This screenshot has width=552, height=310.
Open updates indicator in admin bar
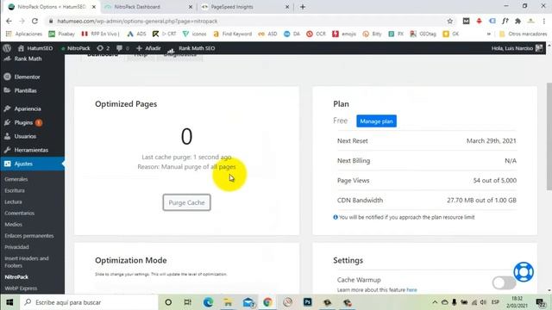click(x=103, y=48)
